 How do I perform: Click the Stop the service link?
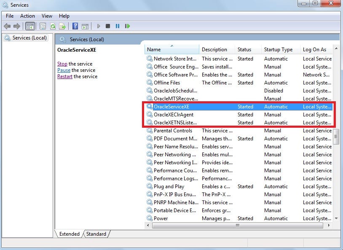[x=62, y=64]
